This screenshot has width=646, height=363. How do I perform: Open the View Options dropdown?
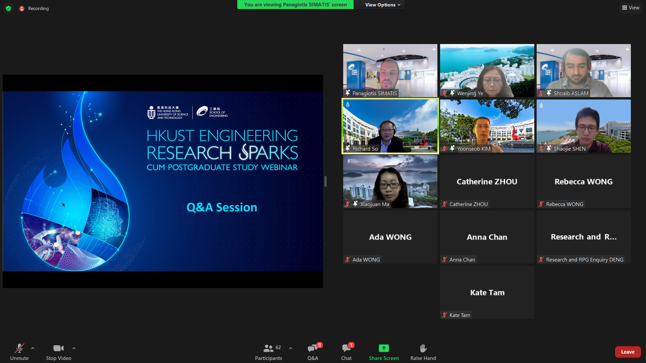tap(383, 5)
